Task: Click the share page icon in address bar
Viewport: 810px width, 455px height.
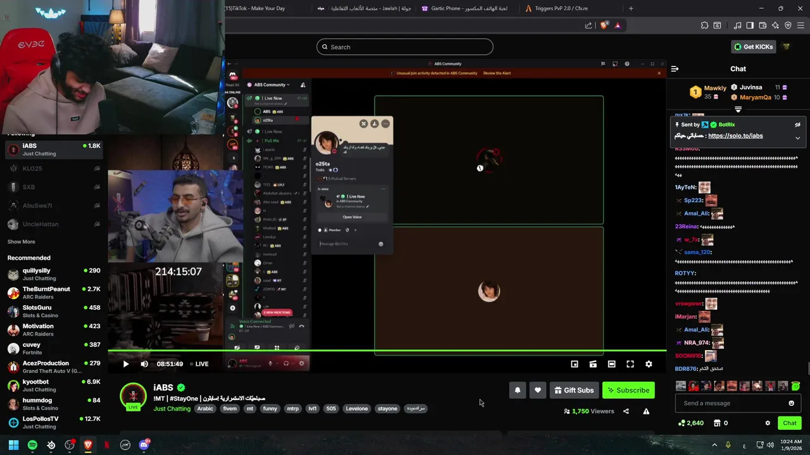Action: 589,25
